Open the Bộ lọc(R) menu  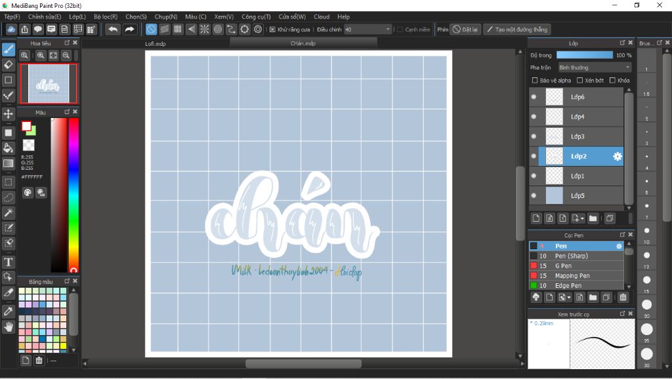click(x=106, y=16)
